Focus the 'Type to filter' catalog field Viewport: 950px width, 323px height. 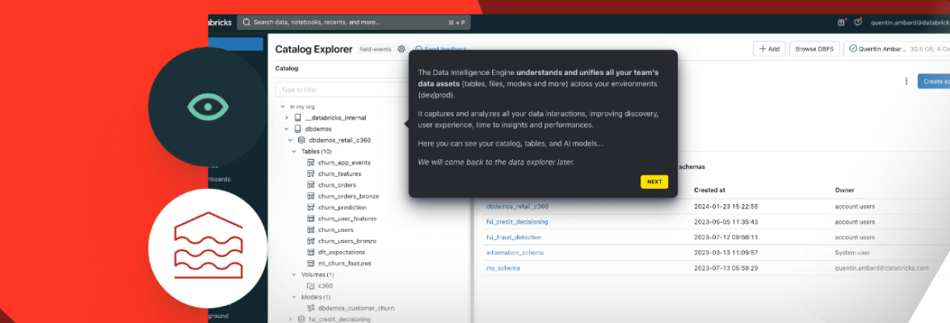coord(339,90)
